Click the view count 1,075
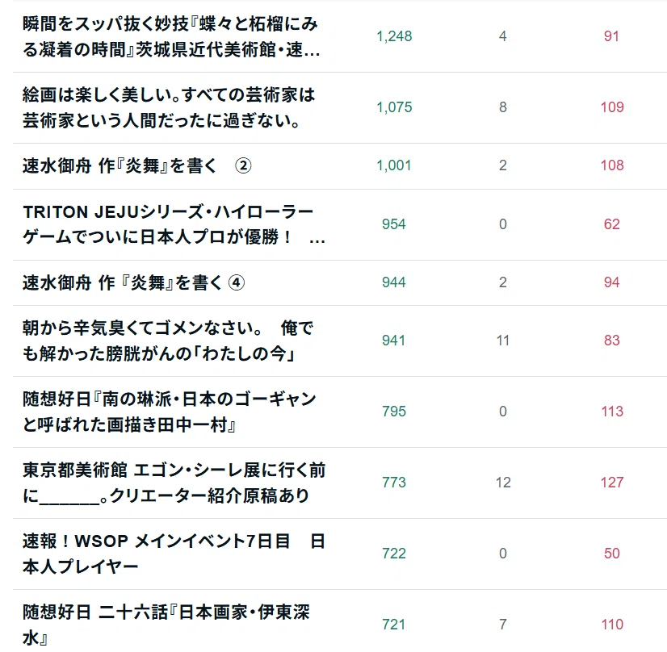The image size is (667, 652). 394,107
